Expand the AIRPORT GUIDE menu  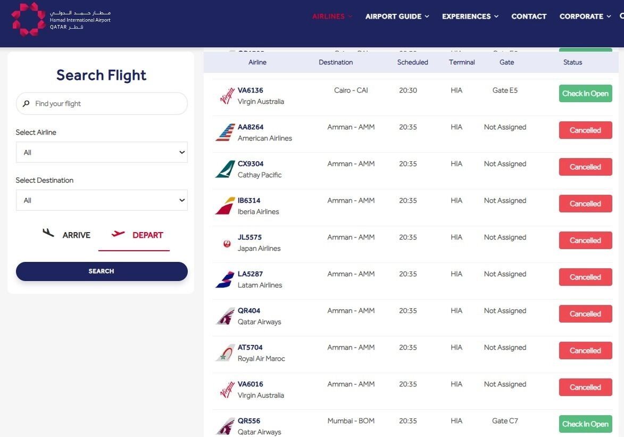[x=397, y=17]
